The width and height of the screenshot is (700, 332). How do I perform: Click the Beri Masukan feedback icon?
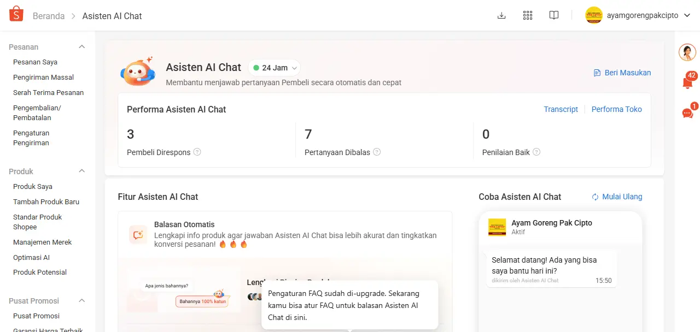click(x=597, y=73)
